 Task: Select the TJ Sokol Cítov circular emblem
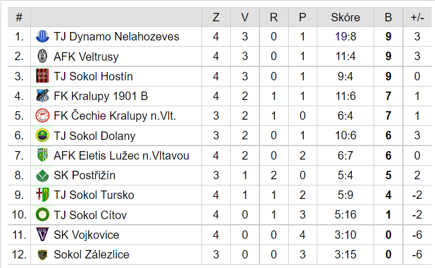(x=42, y=215)
